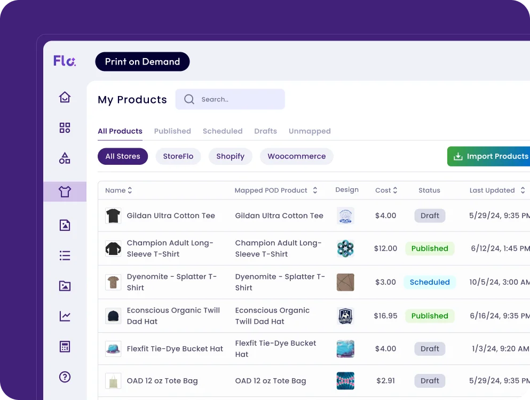Click the Status column header
530x400 pixels.
tap(429, 190)
